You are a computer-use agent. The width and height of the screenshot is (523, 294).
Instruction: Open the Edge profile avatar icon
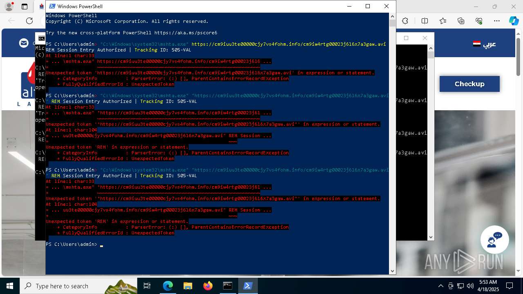(x=9, y=7)
